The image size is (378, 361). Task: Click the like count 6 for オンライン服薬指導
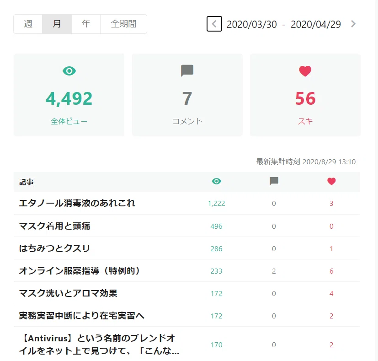pos(331,271)
